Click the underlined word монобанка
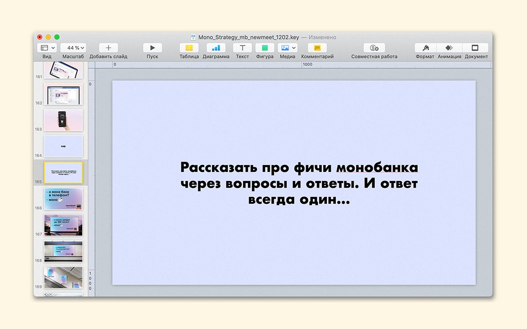Screen dimensions: 527x329 click(377, 167)
